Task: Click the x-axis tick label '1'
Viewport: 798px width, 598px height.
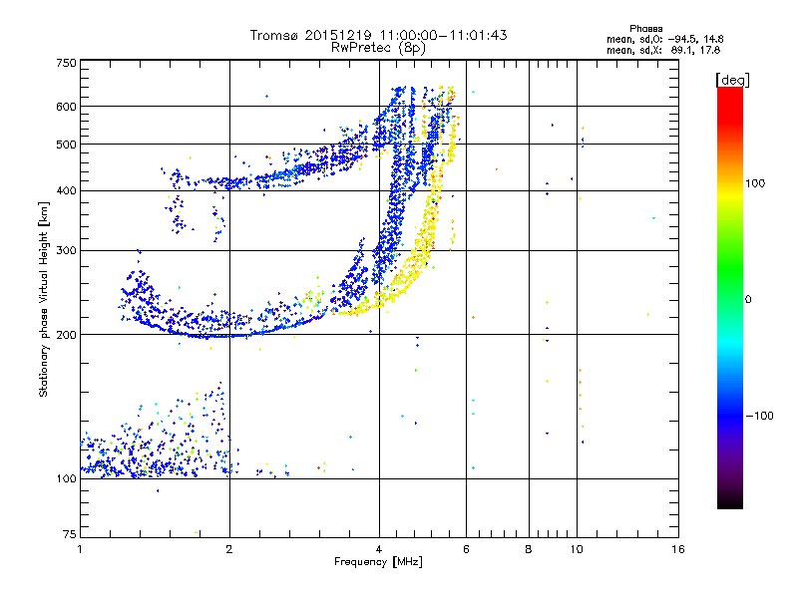Action: click(80, 549)
